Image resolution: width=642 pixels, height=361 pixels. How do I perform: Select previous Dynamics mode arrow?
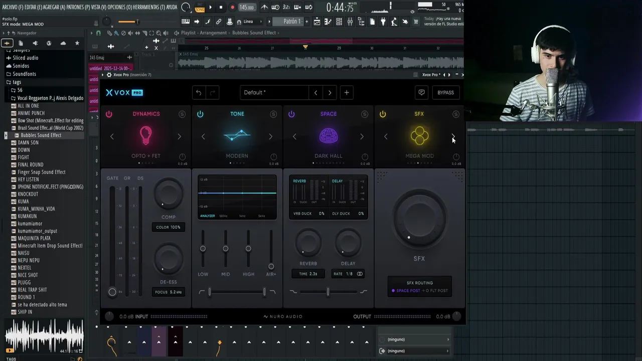[x=112, y=136]
